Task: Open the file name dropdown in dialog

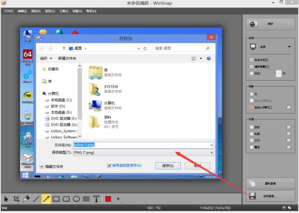Action: point(212,145)
